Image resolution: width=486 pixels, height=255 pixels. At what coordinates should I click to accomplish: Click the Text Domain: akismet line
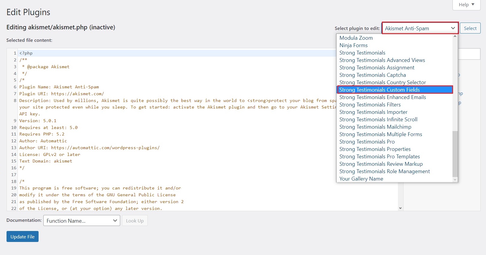pos(46,161)
